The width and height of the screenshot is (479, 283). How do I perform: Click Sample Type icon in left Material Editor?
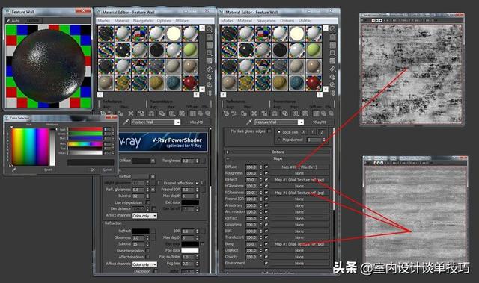(210, 29)
